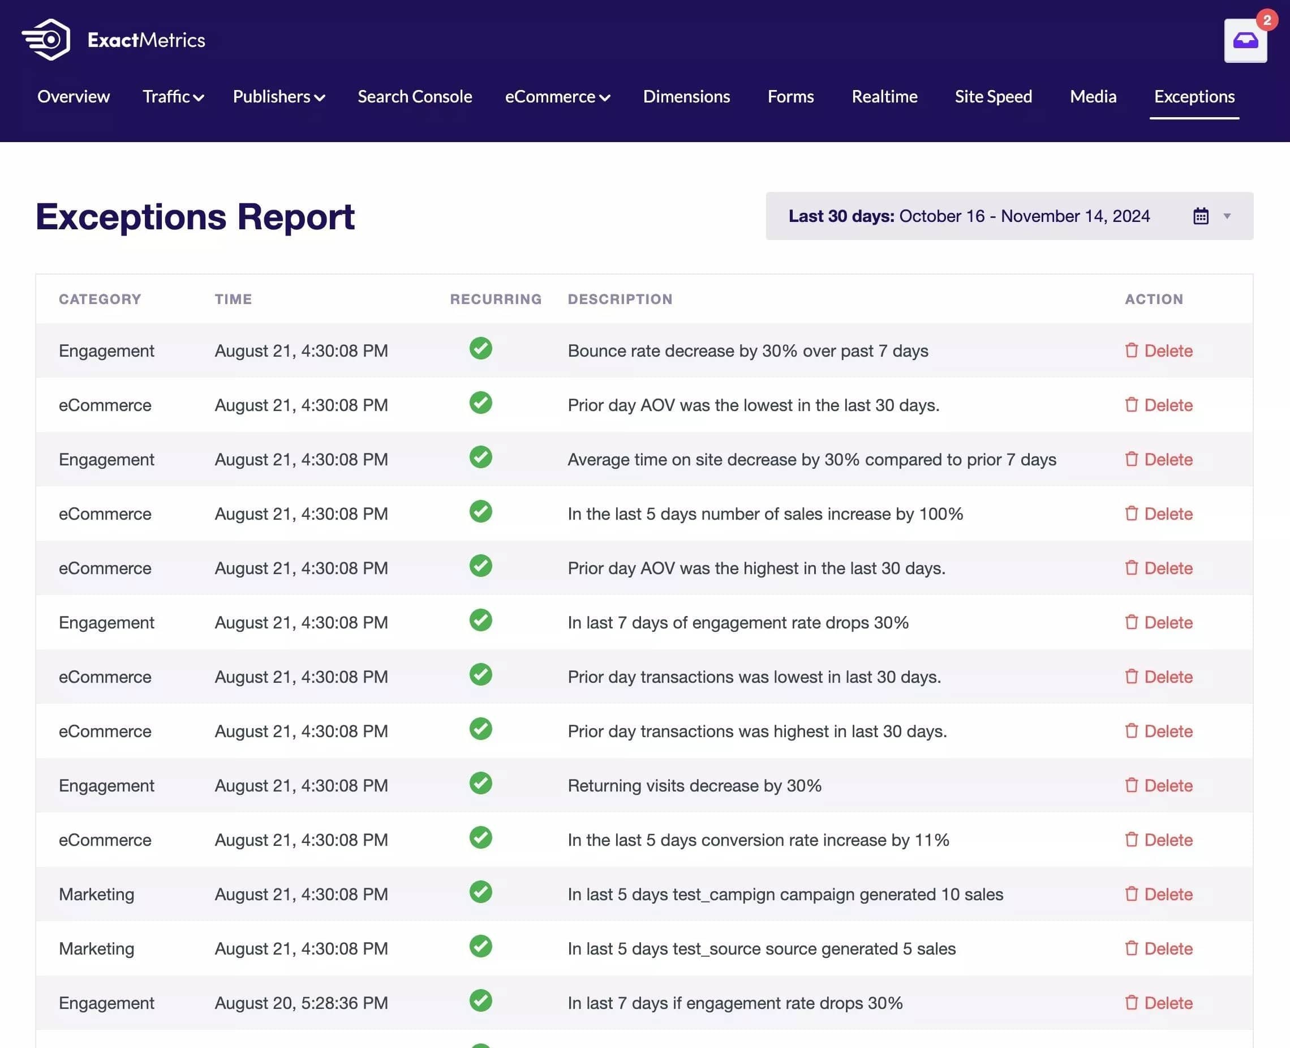The height and width of the screenshot is (1048, 1290).
Task: Open the Last 30 days date range dropdown
Action: (x=1009, y=216)
